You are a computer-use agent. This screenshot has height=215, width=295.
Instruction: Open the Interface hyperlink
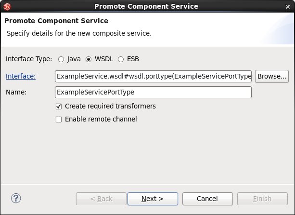(x=21, y=76)
